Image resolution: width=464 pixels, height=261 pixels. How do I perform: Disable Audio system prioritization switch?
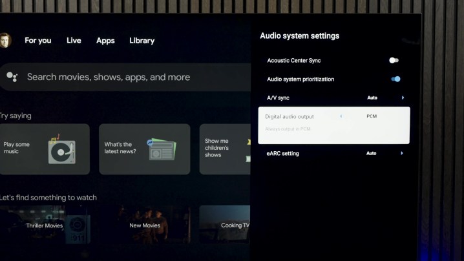point(395,79)
